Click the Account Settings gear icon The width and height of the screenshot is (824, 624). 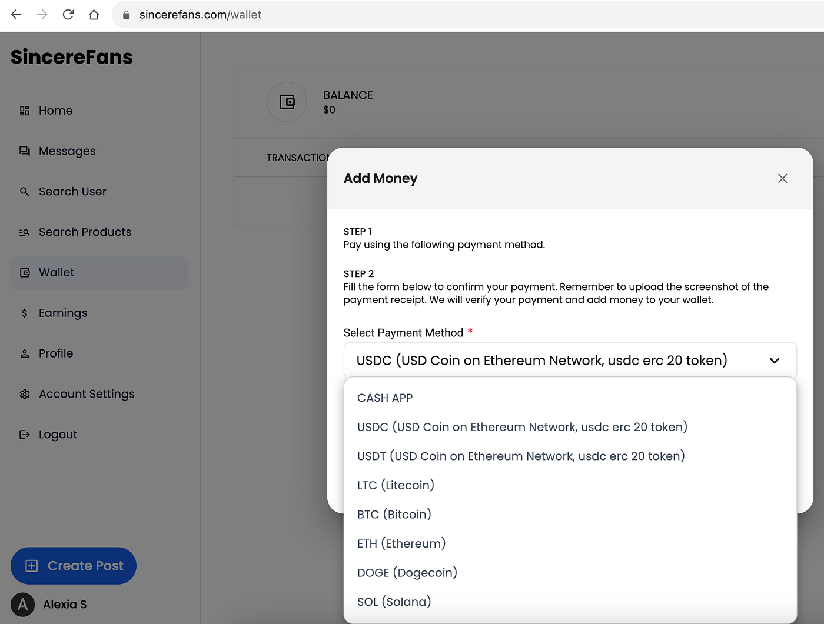(x=24, y=394)
